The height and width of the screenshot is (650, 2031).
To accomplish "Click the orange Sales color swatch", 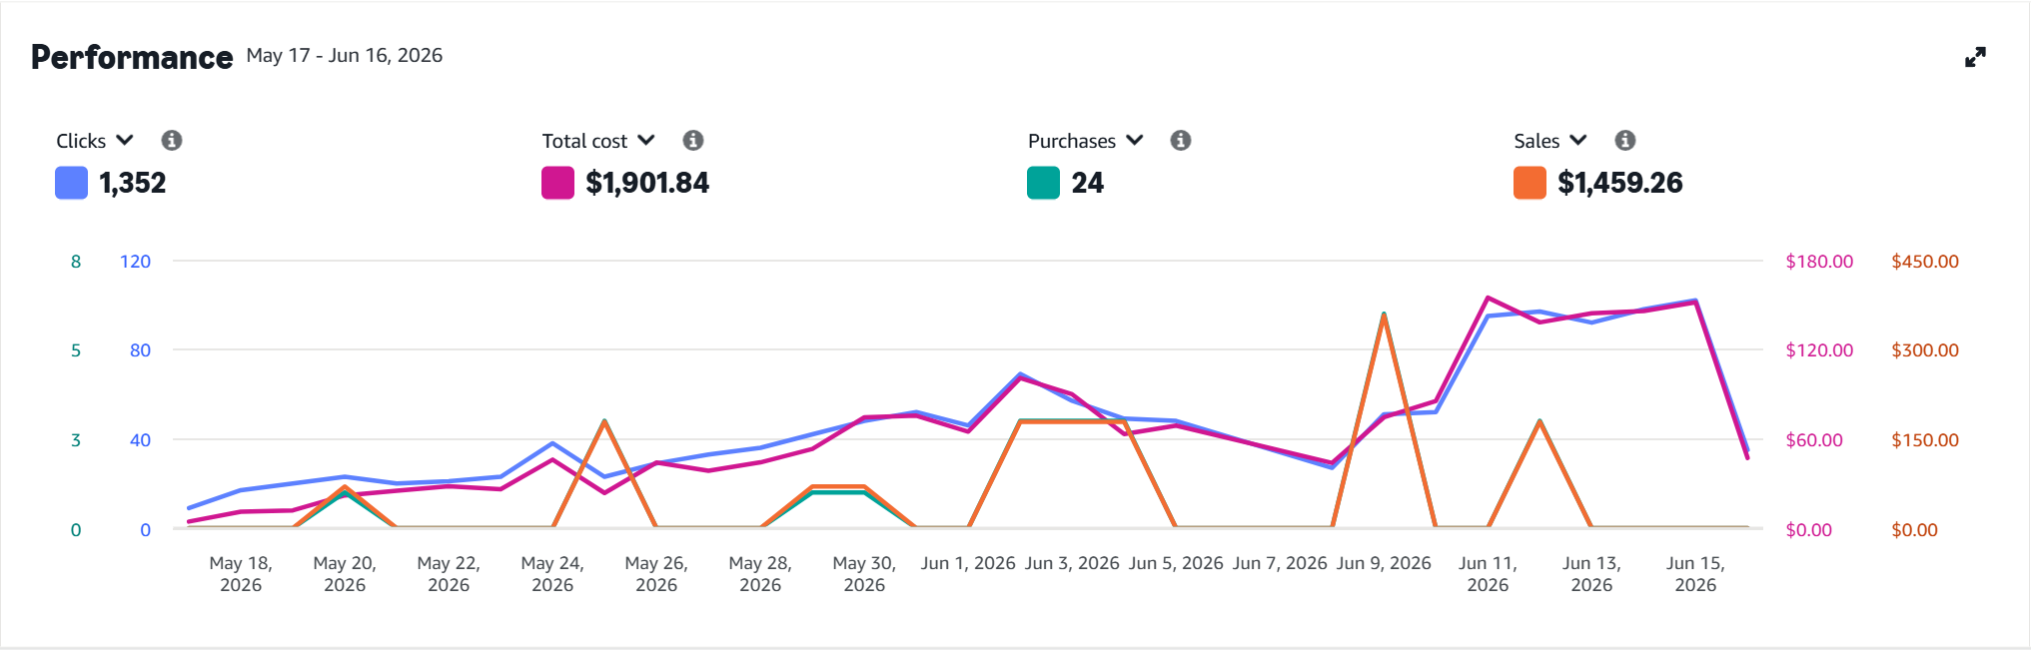I will pyautogui.click(x=1529, y=183).
